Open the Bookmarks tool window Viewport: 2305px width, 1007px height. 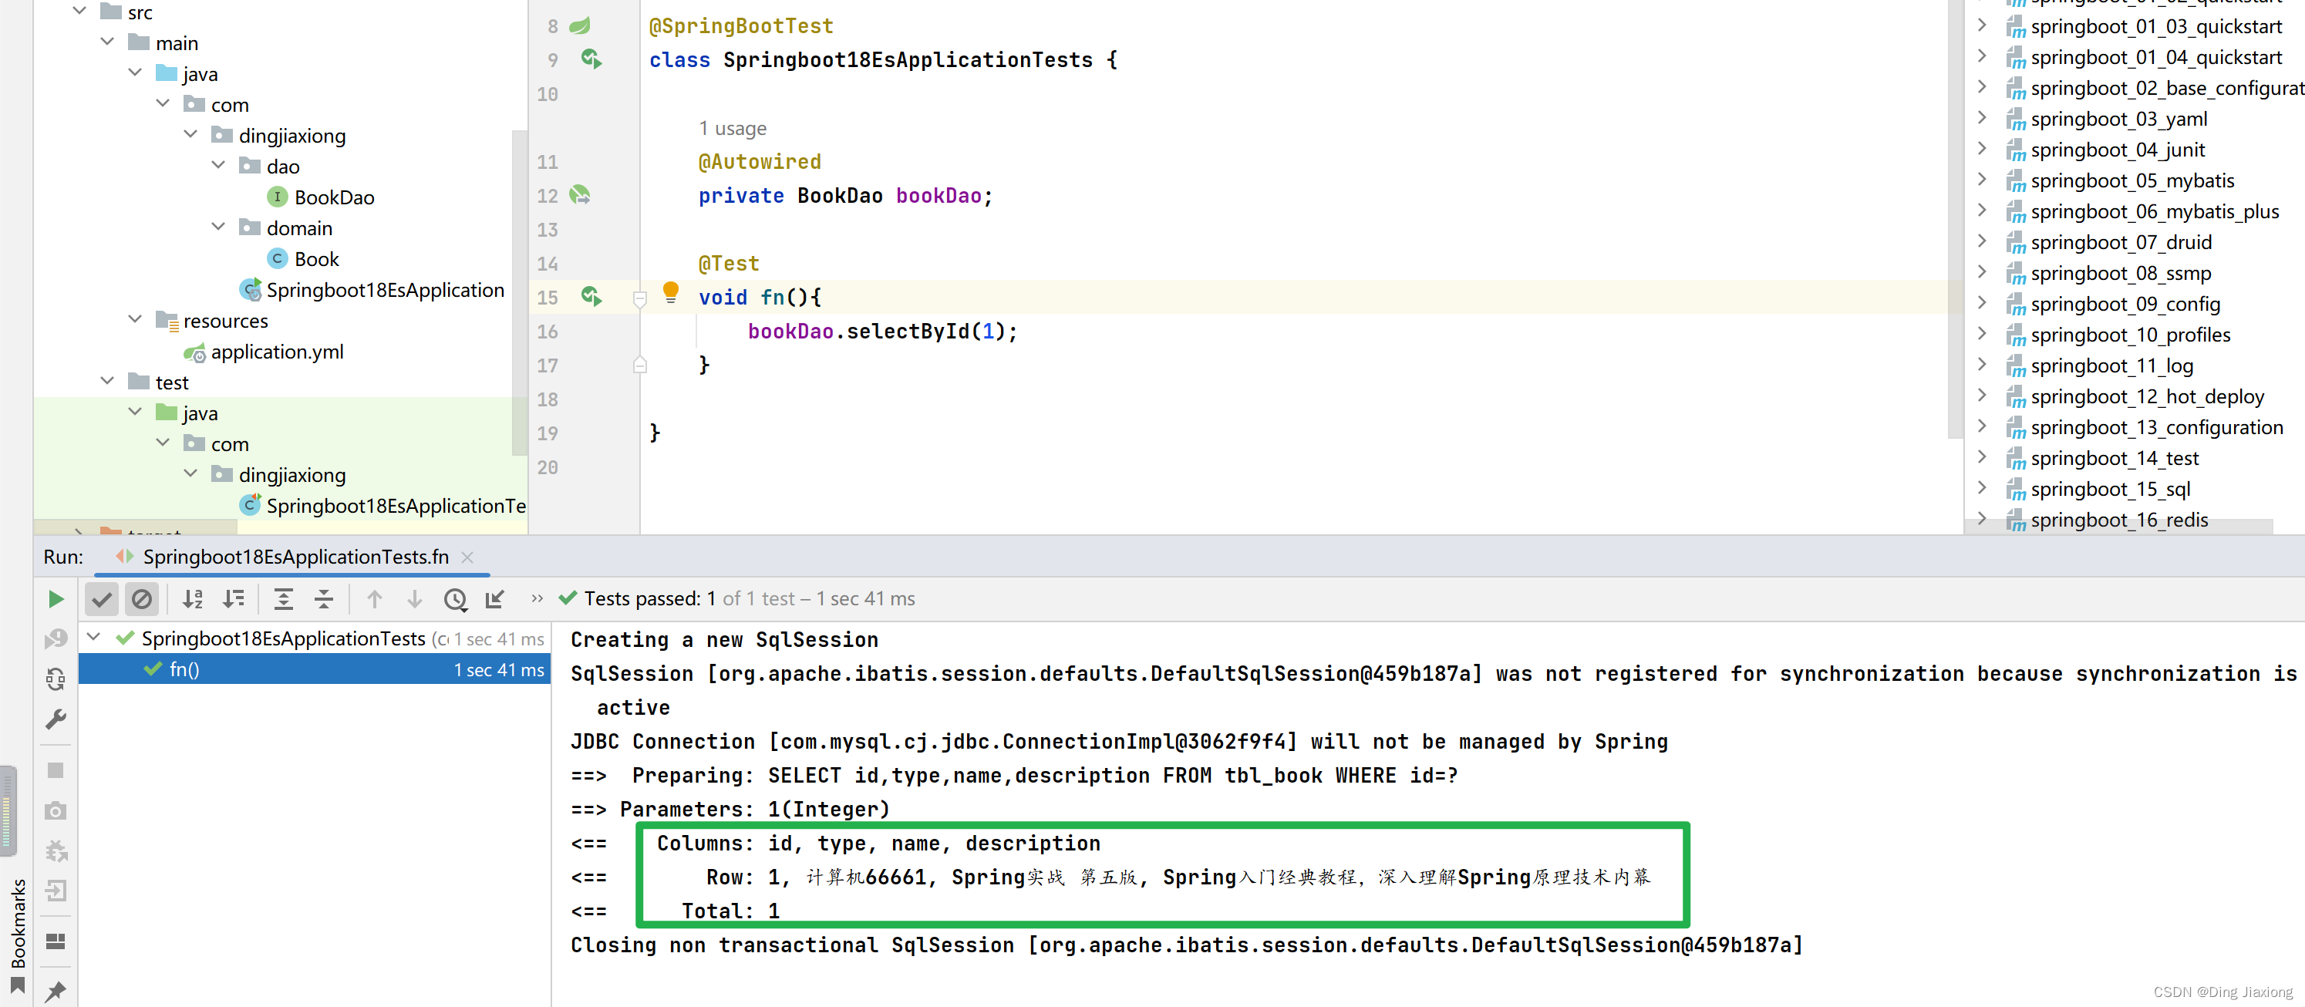click(17, 935)
